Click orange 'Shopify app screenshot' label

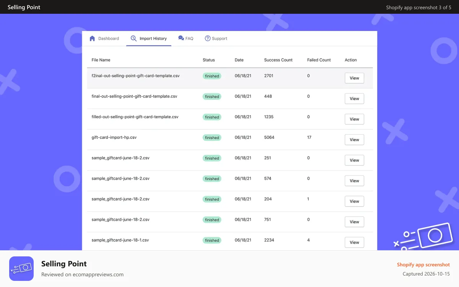coord(423,264)
